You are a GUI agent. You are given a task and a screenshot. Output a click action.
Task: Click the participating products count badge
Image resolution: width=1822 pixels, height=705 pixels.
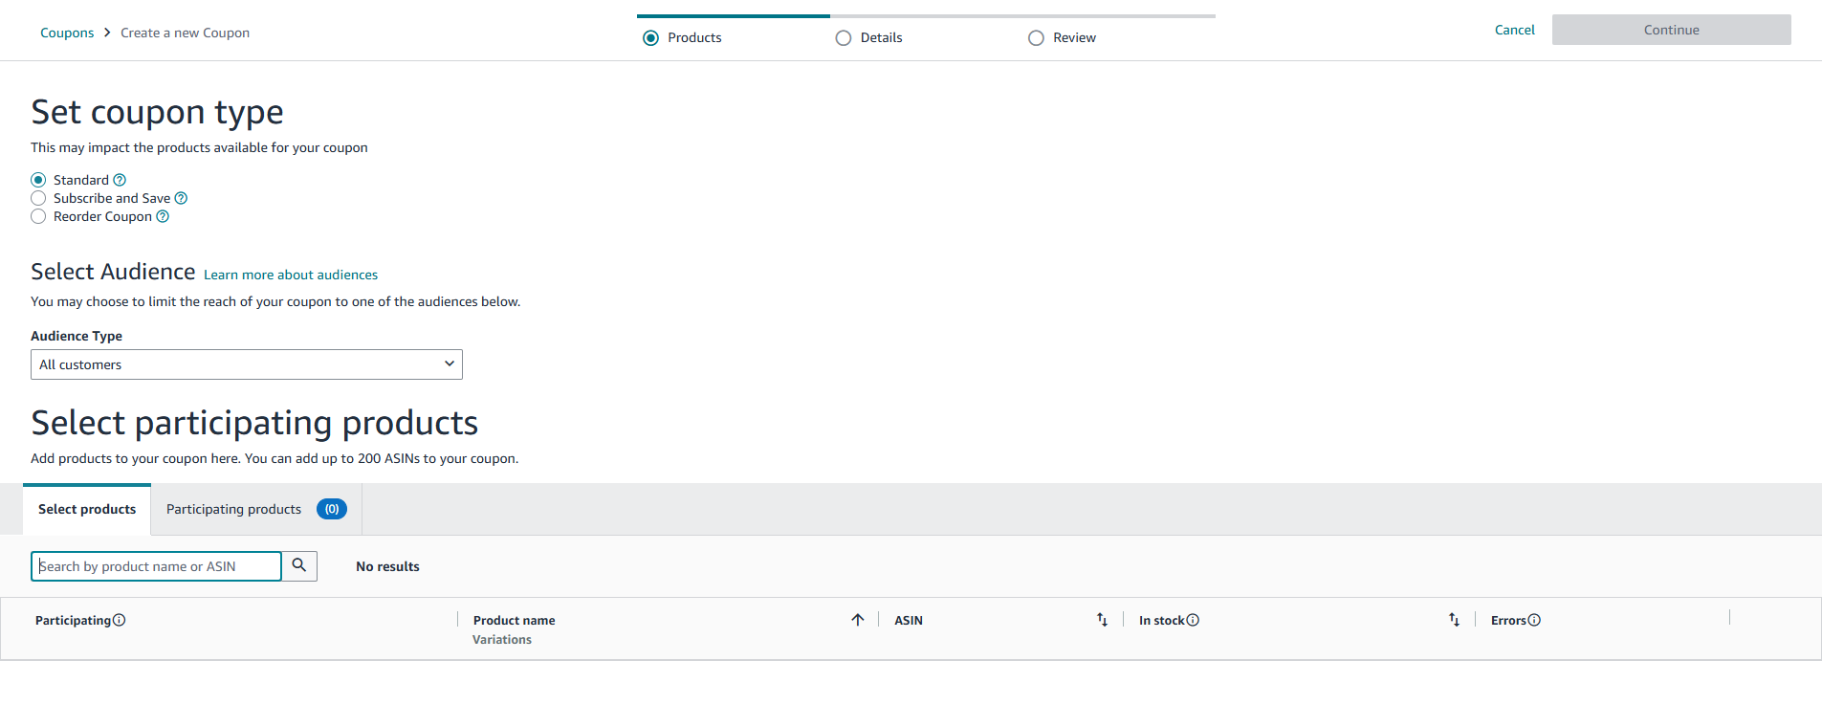tap(332, 509)
